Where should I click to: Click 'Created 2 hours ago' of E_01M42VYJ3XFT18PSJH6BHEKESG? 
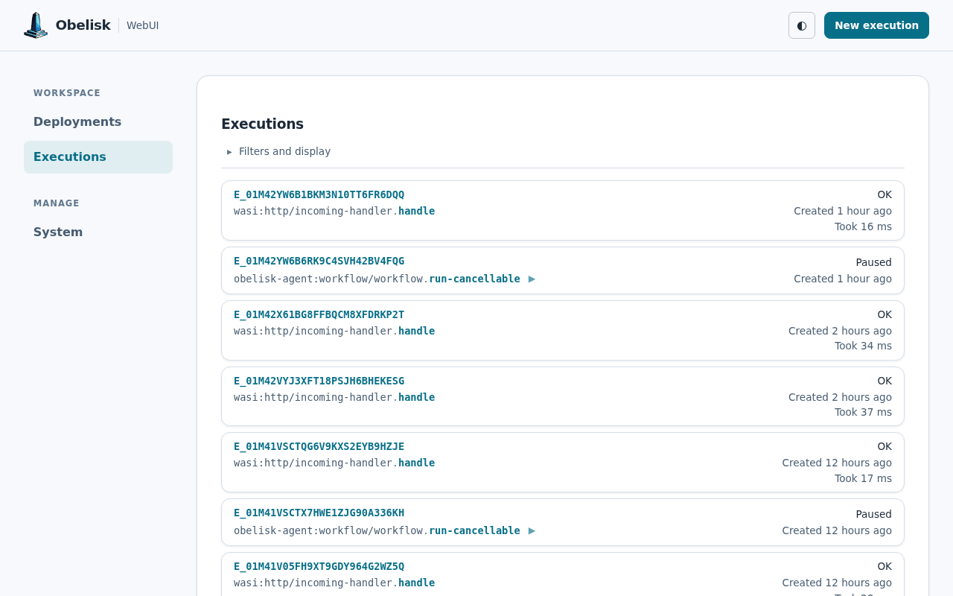(840, 397)
